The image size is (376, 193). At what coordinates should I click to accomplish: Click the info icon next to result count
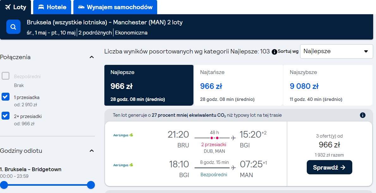[274, 52]
